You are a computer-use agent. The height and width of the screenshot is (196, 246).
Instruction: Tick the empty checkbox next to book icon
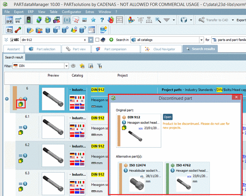[97, 40]
